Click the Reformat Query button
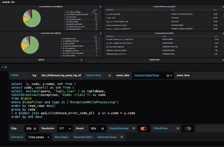This screenshot has height=147, width=224. 108,137
